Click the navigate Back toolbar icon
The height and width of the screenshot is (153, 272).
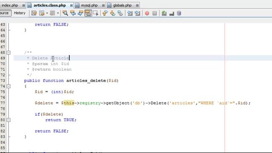[x=42, y=13]
